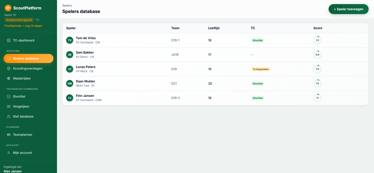Click VV Mock · CB subtitle
The width and height of the screenshot is (374, 173).
tap(85, 71)
